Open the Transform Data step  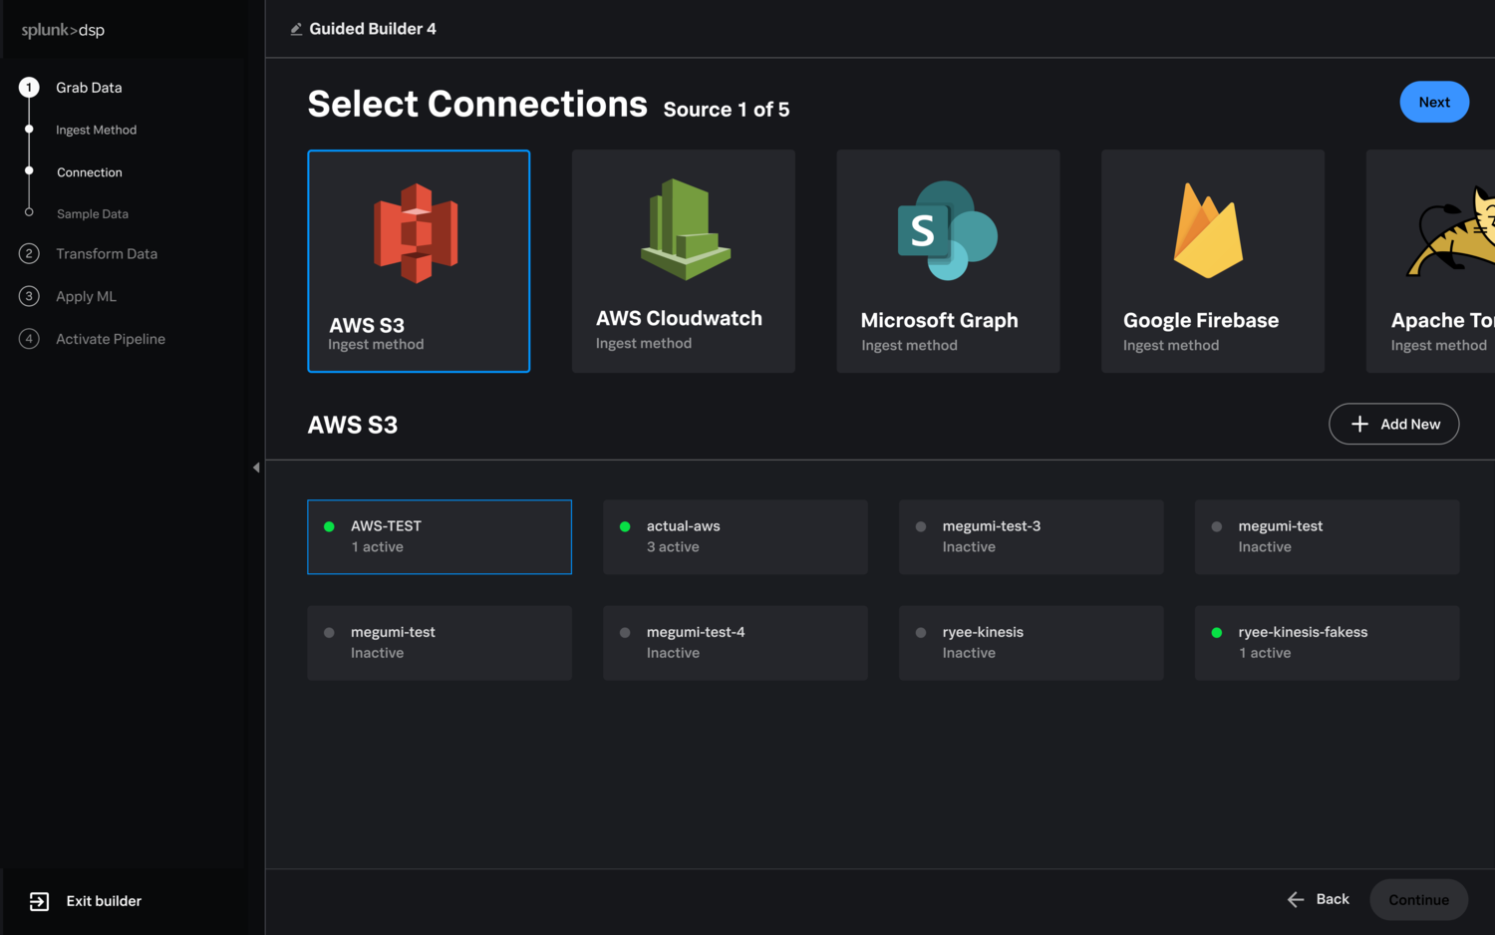(107, 254)
